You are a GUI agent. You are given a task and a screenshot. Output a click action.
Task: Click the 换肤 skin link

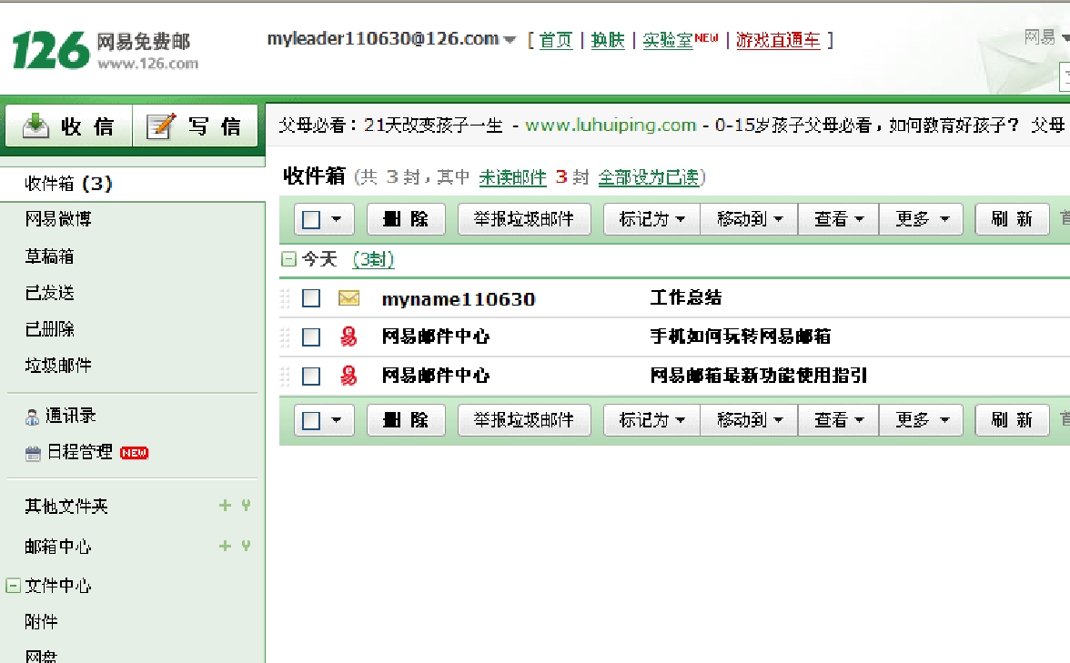coord(608,40)
